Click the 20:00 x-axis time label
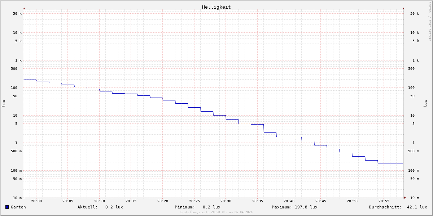Screen dimensions: 433x216 pos(36,201)
